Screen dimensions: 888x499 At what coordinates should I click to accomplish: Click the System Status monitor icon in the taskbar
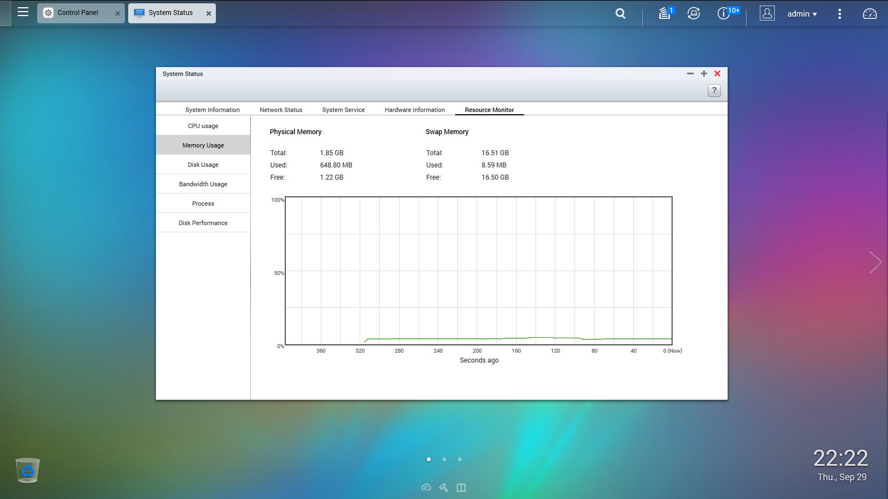[x=139, y=13]
